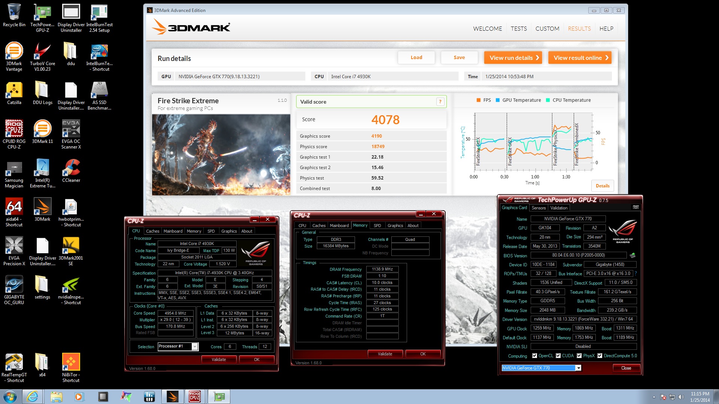Click Close button in GPU-Z

coord(626,368)
